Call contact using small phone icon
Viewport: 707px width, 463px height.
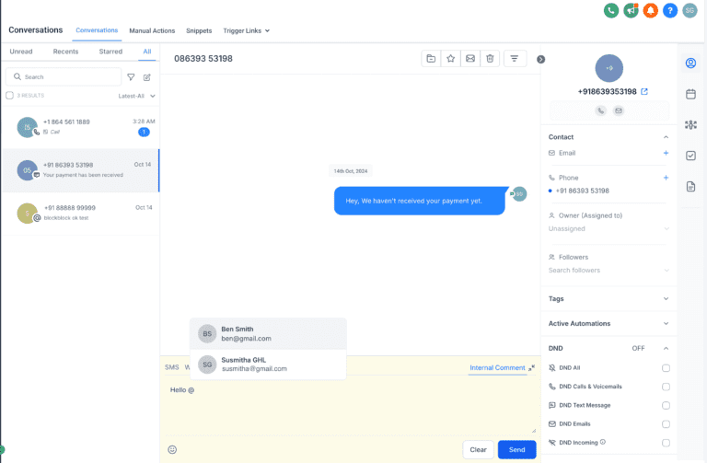click(600, 110)
